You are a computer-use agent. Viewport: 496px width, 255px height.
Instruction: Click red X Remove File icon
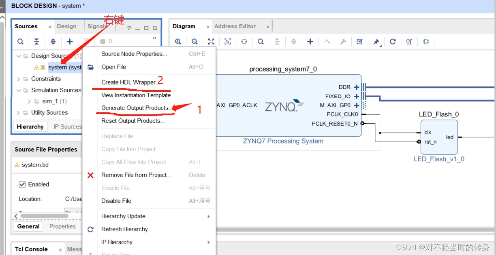[x=91, y=175]
